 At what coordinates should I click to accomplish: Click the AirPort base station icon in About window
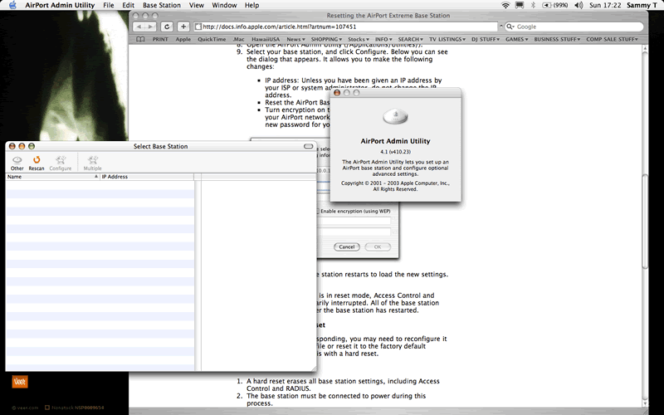click(395, 116)
